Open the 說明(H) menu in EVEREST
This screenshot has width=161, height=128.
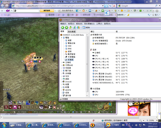[x=107, y=24]
